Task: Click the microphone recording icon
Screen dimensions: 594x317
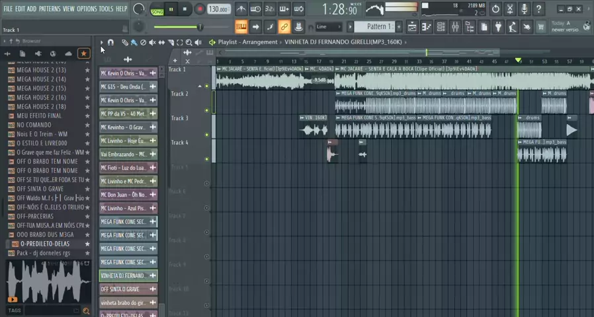Action: pos(525,9)
